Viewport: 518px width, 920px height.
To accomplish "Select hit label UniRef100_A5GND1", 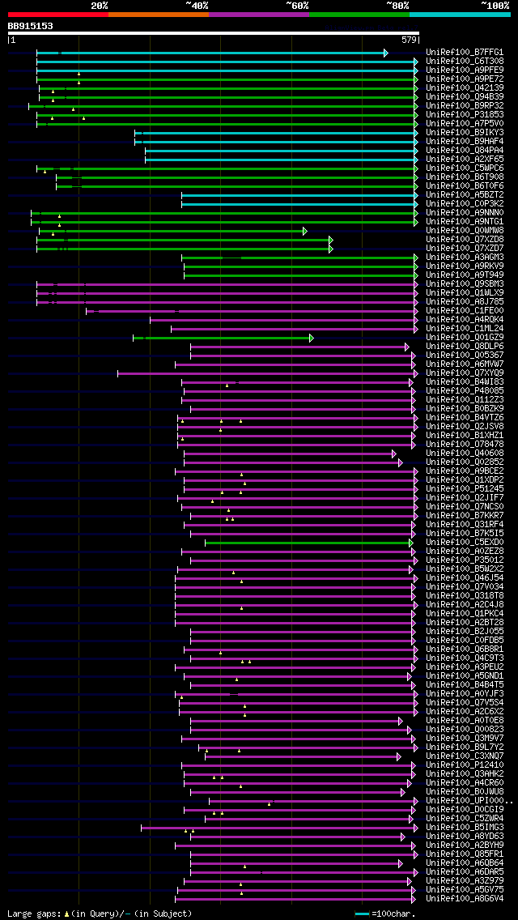I will pyautogui.click(x=465, y=676).
